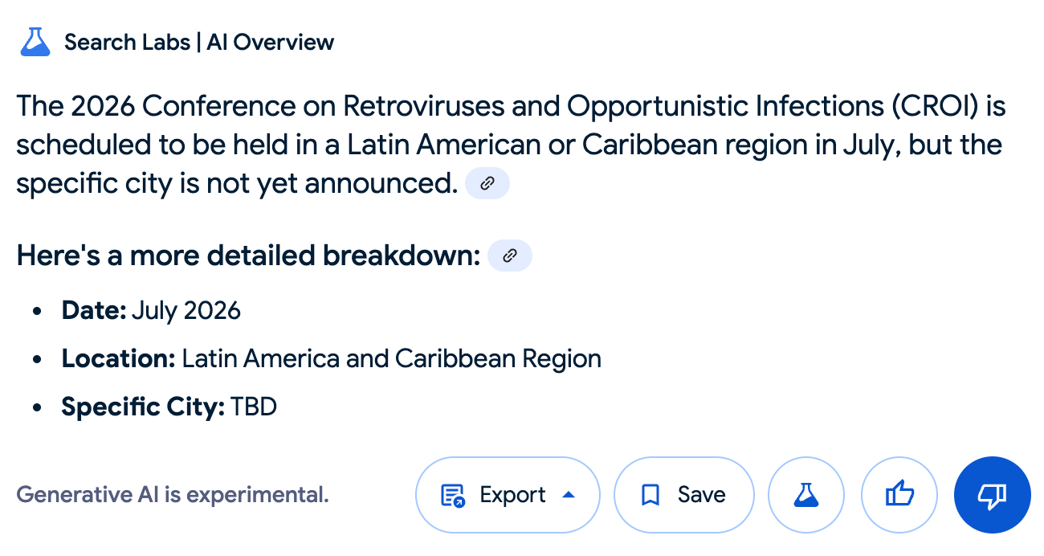1044x556 pixels.
Task: Click the Export button label
Action: point(512,495)
